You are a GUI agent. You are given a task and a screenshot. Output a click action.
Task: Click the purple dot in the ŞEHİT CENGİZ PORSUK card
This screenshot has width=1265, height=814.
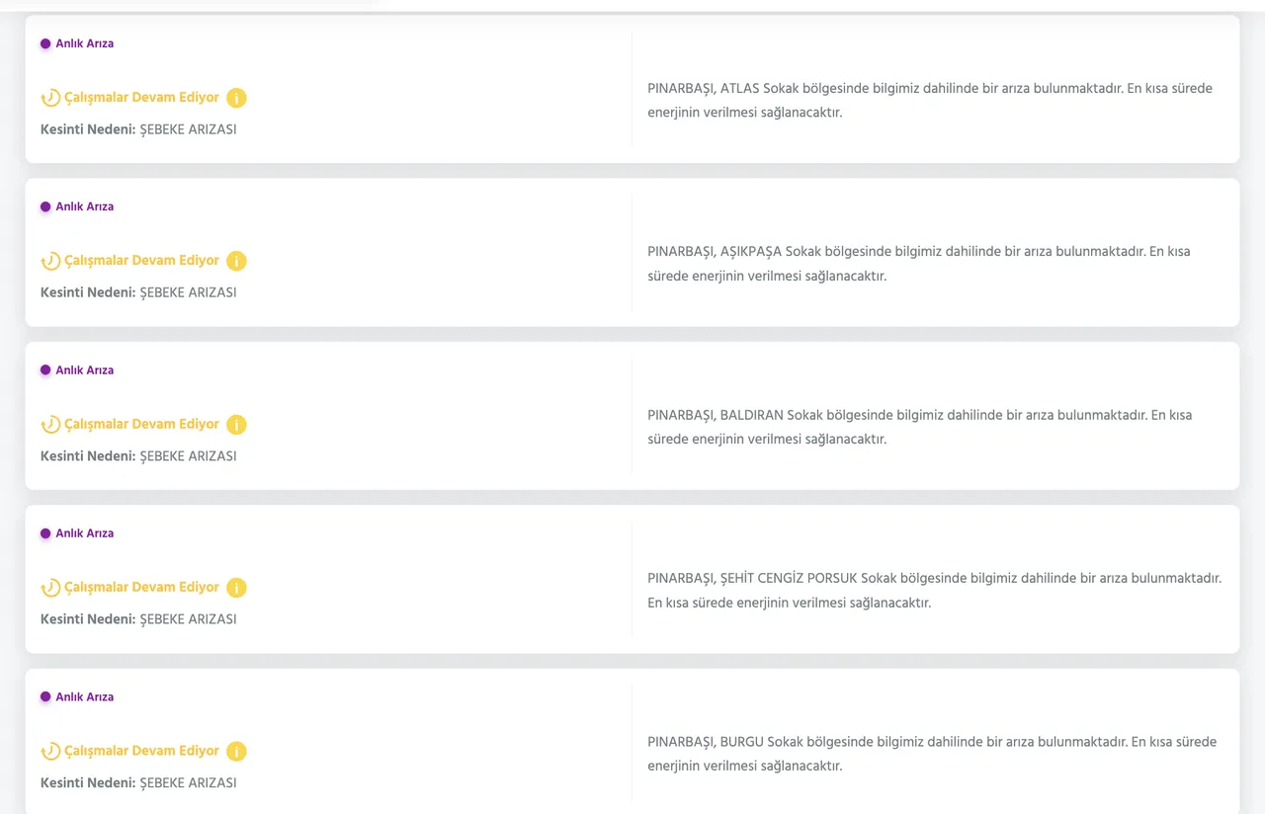coord(45,533)
